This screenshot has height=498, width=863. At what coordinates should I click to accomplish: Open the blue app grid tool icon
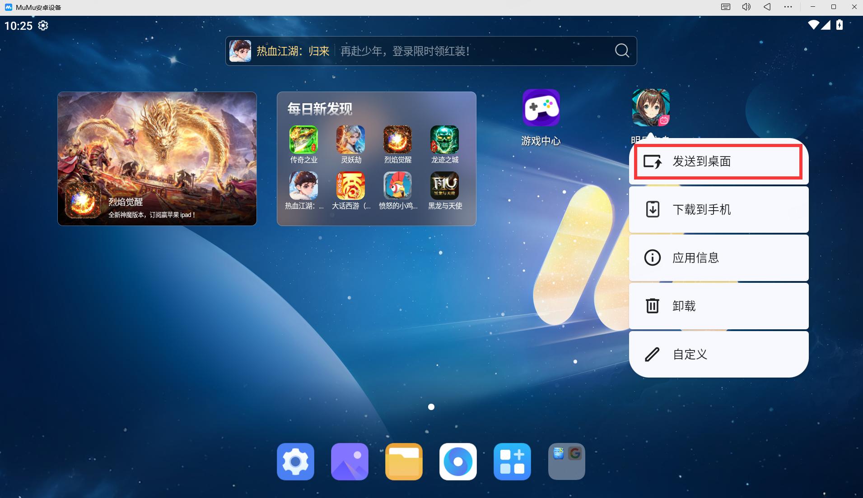(x=512, y=461)
